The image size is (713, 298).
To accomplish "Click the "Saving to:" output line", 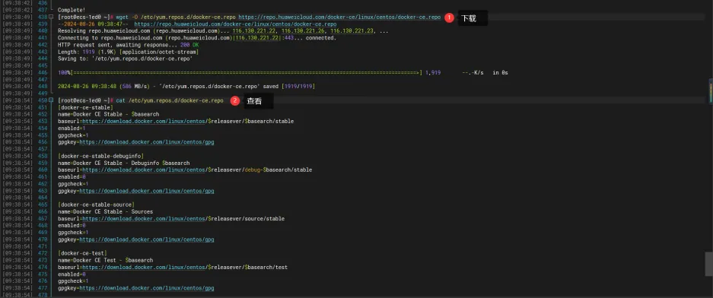I will click(x=125, y=59).
